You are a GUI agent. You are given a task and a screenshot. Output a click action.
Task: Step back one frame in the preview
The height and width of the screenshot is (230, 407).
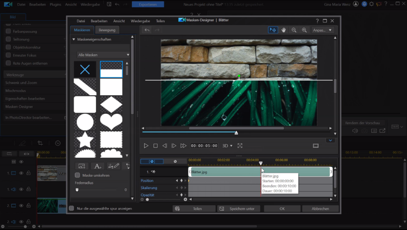pyautogui.click(x=165, y=146)
